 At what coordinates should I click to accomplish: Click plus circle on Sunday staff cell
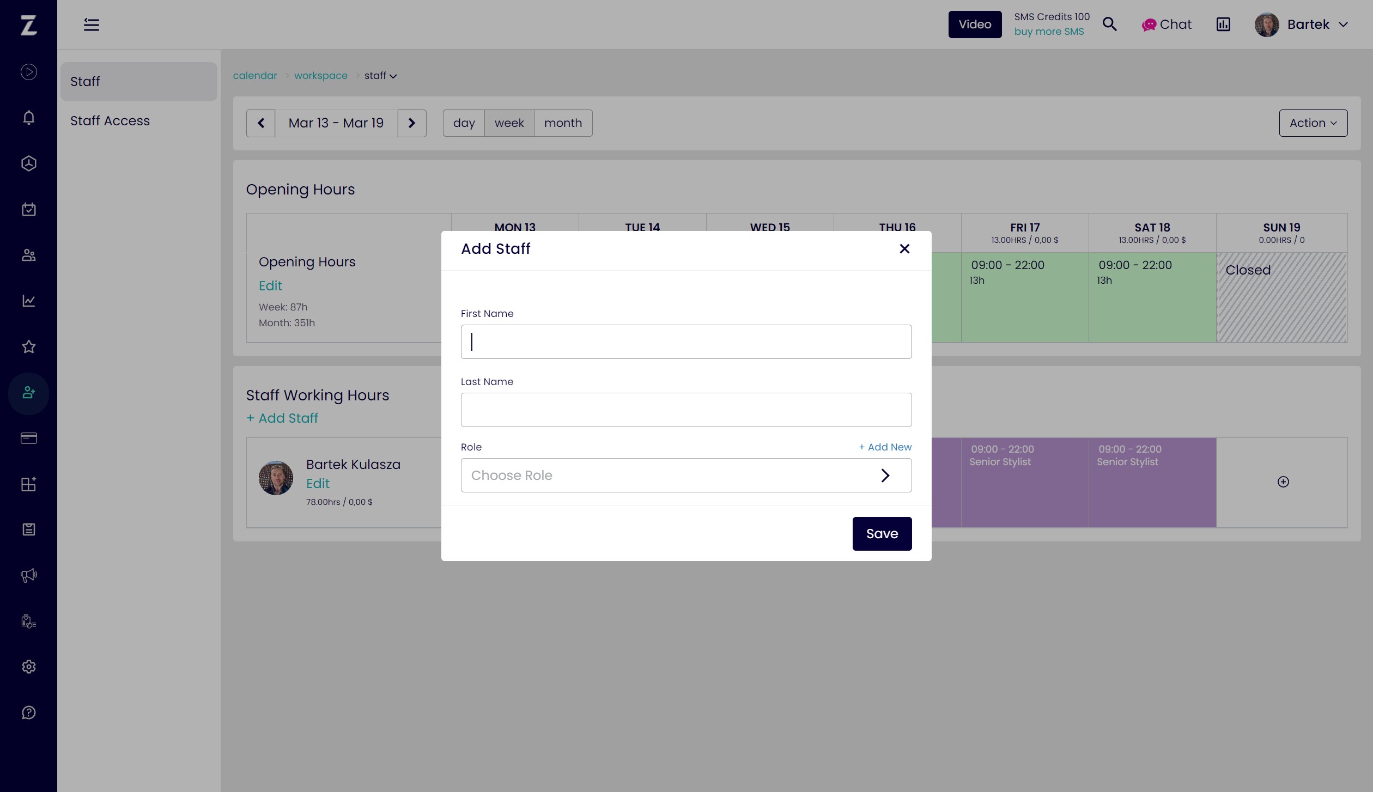pos(1283,482)
